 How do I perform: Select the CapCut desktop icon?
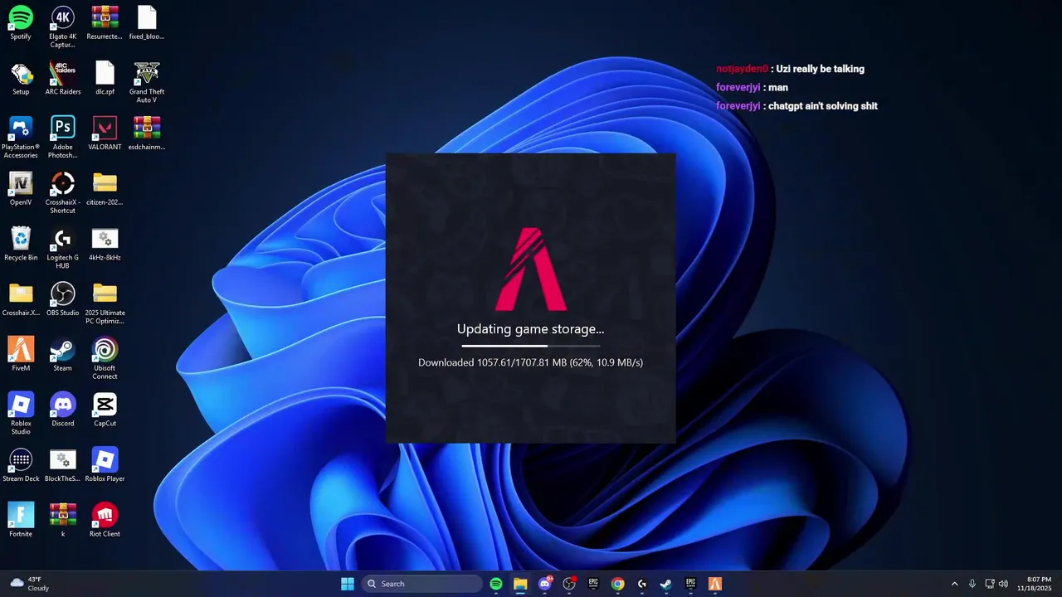point(105,410)
